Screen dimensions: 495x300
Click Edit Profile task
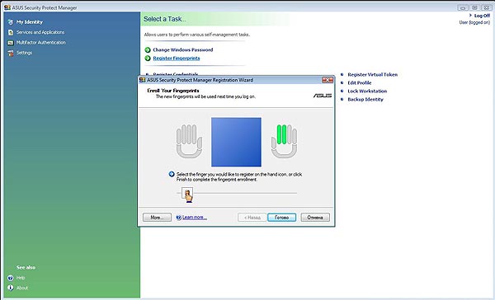click(x=359, y=83)
